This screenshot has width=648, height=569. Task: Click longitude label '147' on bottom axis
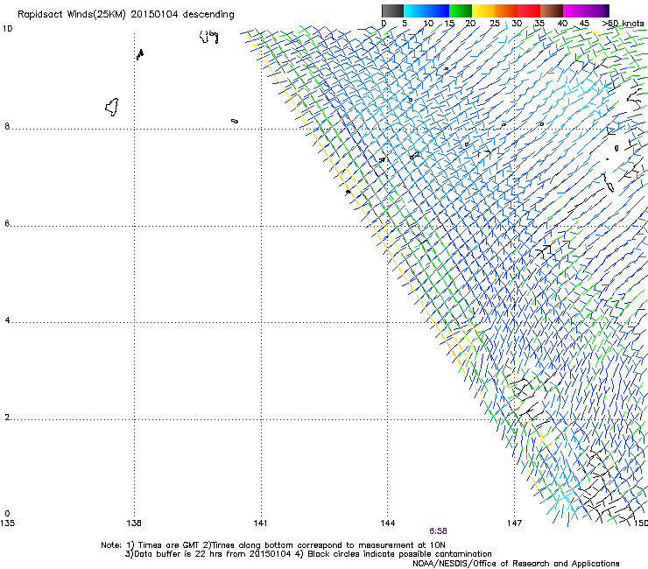(514, 523)
